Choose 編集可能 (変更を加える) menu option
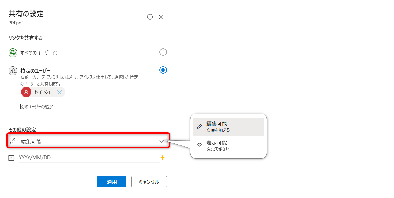This screenshot has width=394, height=198. (228, 127)
